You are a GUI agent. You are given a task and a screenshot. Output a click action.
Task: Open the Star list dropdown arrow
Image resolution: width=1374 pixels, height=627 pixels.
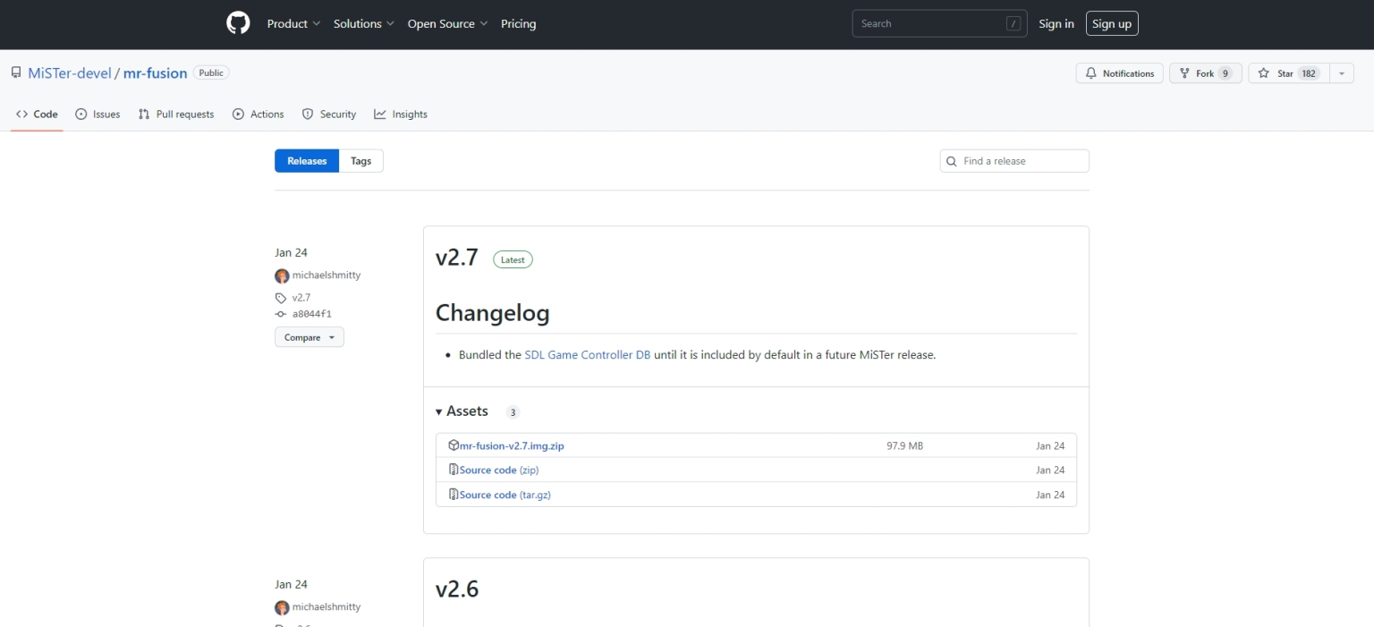[x=1341, y=73]
